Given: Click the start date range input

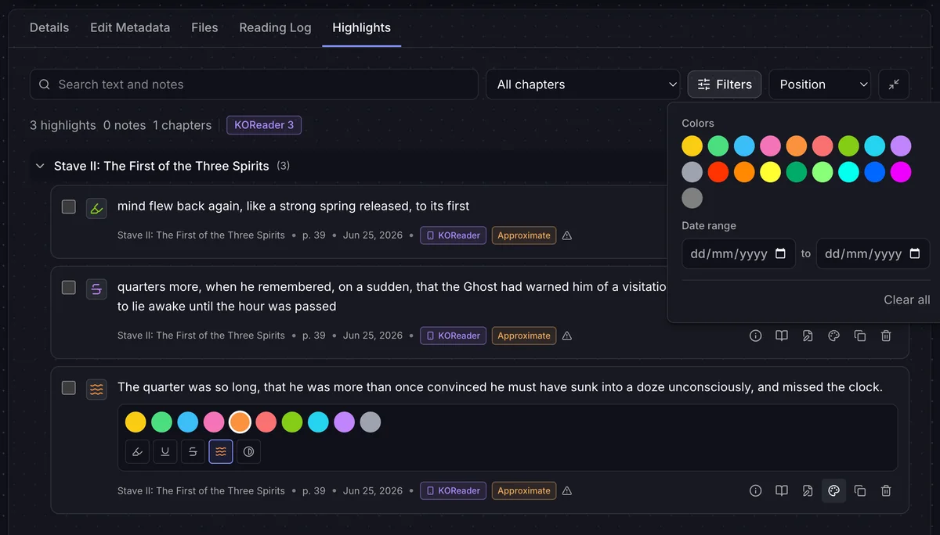Looking at the screenshot, I should tap(739, 253).
